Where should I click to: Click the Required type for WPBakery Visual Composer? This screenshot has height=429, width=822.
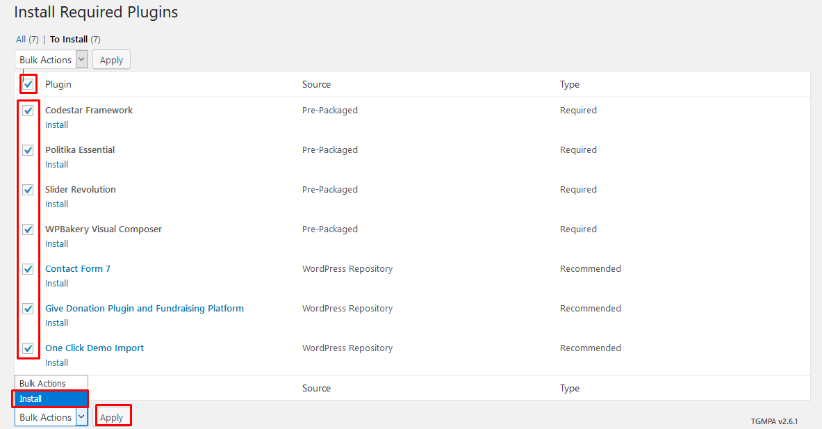point(578,229)
